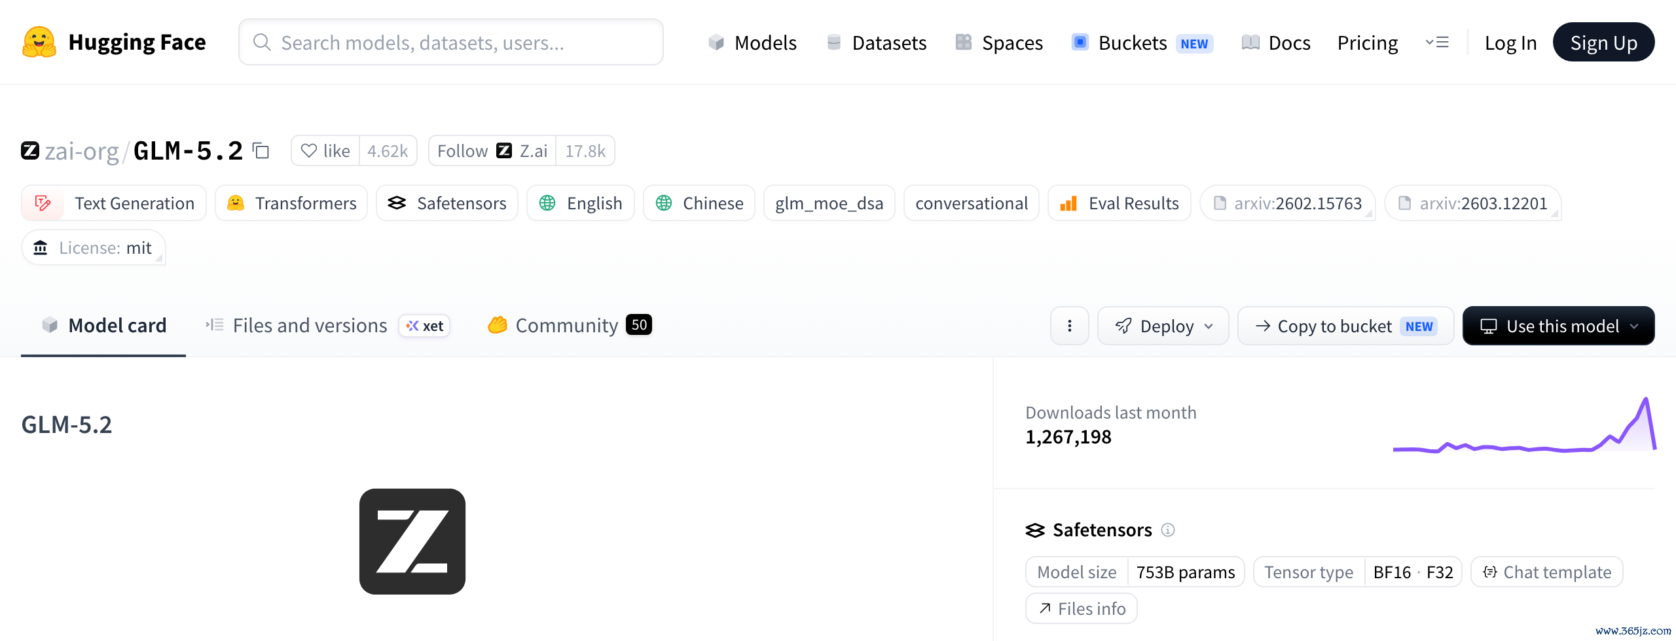
Task: Click the Safetensors section heading
Action: 1102,530
